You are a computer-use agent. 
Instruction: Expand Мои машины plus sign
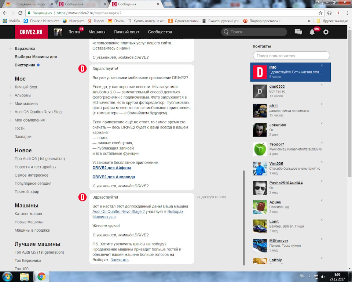11,104
